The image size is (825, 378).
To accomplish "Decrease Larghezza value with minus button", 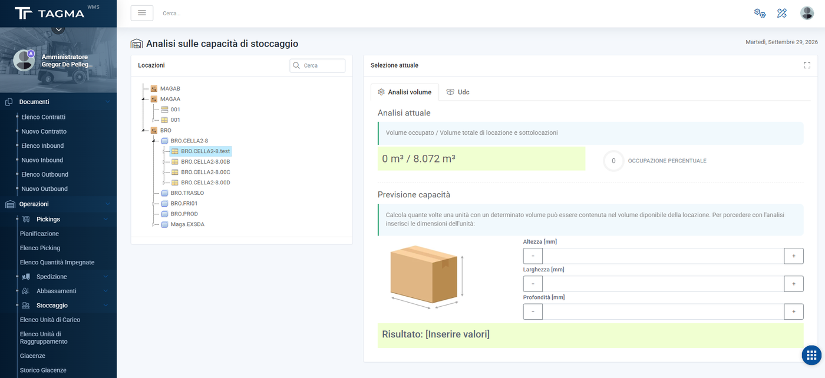I will click(x=533, y=284).
